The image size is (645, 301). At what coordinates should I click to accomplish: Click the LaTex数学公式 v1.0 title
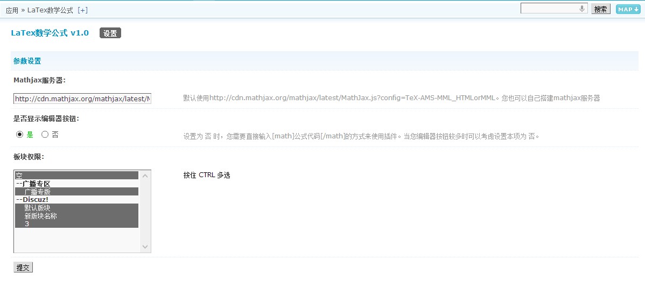click(x=50, y=33)
